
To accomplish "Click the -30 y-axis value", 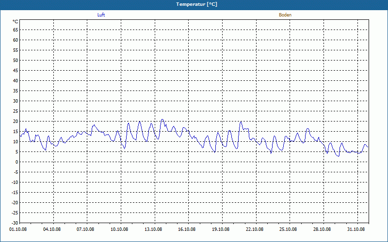I will pyautogui.click(x=15, y=223).
